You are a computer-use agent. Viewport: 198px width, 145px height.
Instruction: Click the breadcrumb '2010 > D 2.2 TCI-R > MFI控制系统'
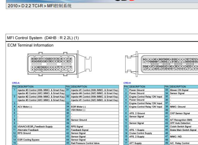coord(40,6)
